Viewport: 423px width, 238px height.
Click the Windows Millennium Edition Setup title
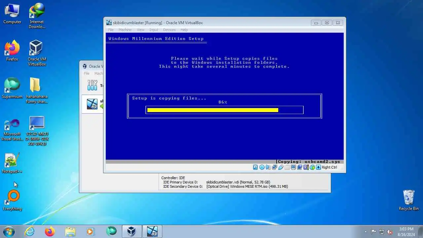click(x=156, y=39)
